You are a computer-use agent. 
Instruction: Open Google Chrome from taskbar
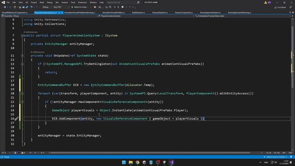point(137,162)
